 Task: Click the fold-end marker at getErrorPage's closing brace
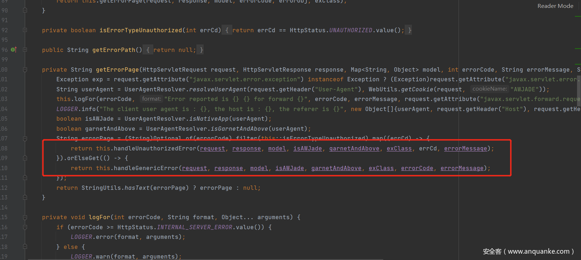coord(25,197)
